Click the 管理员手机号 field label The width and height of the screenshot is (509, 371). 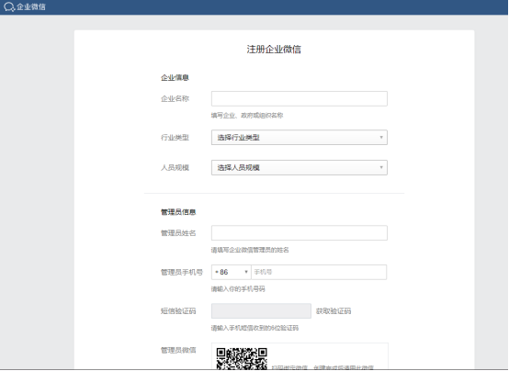(182, 272)
